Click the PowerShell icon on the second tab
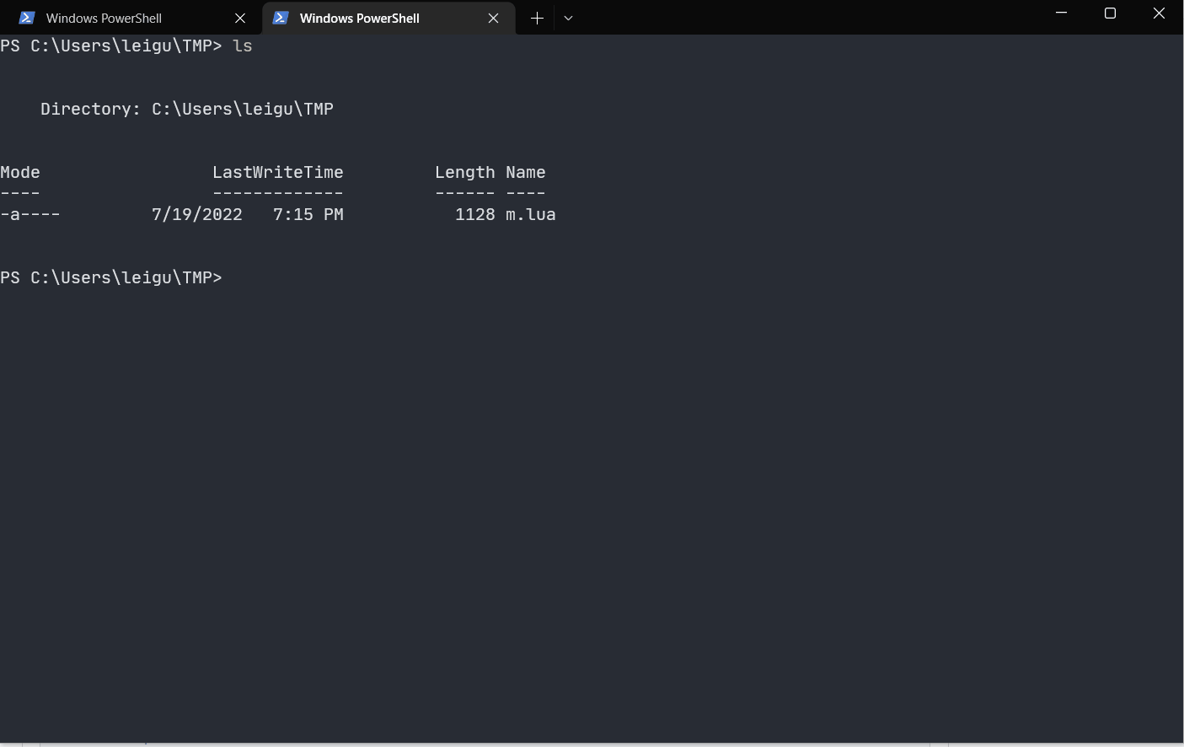Screen dimensions: 1184x747 (x=281, y=18)
